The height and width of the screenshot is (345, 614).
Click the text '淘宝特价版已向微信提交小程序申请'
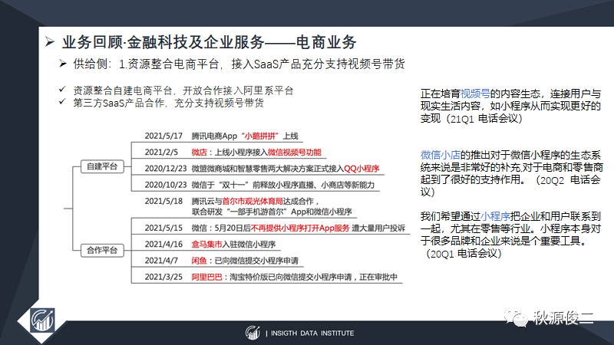click(290, 277)
